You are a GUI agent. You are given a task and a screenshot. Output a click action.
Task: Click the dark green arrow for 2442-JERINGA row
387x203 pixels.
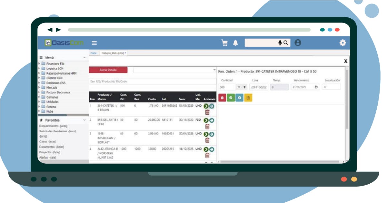pyautogui.click(x=206, y=149)
